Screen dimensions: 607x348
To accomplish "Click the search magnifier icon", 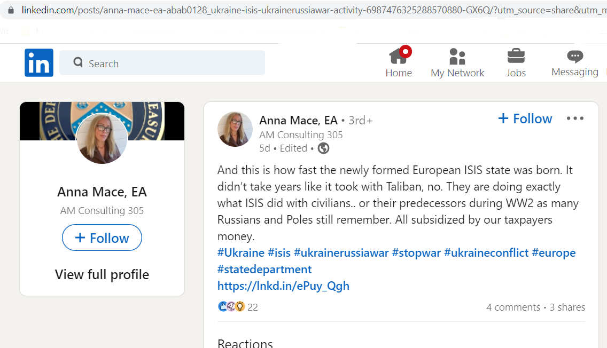I will [78, 62].
